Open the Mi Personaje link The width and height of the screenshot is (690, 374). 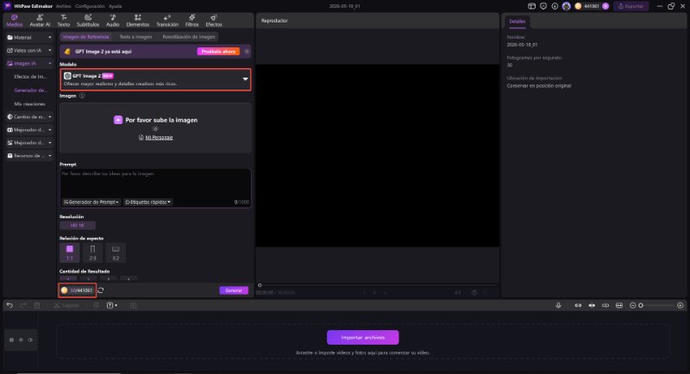click(x=156, y=138)
